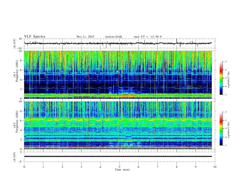Screen dimensions: 242x187
Task: Click inside the ch.1 spectrogram panel
Action: click(x=118, y=75)
